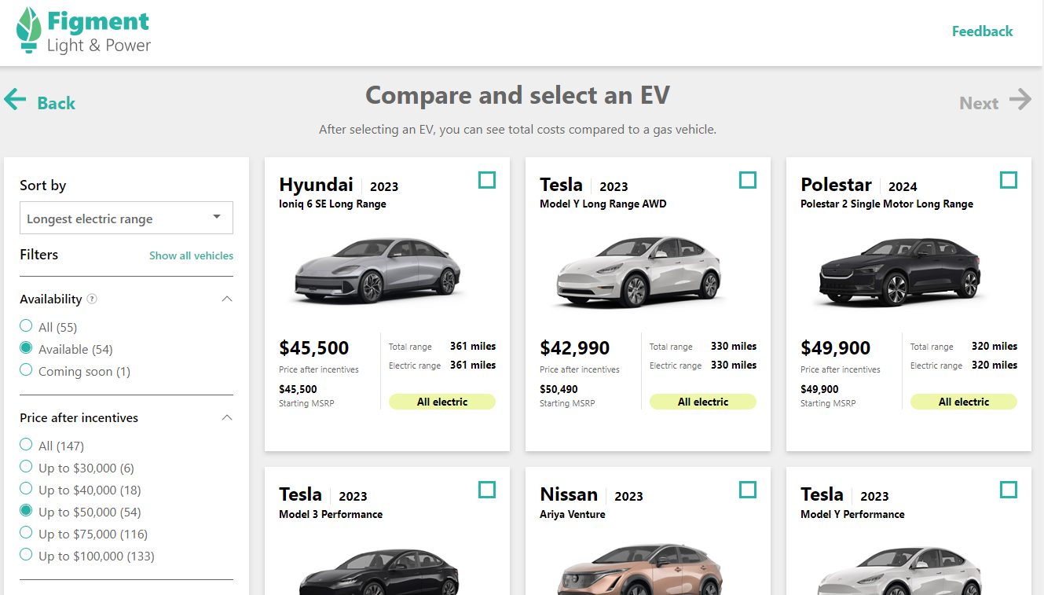
Task: Click the Tesla Model Y Long Range image
Action: pos(638,271)
